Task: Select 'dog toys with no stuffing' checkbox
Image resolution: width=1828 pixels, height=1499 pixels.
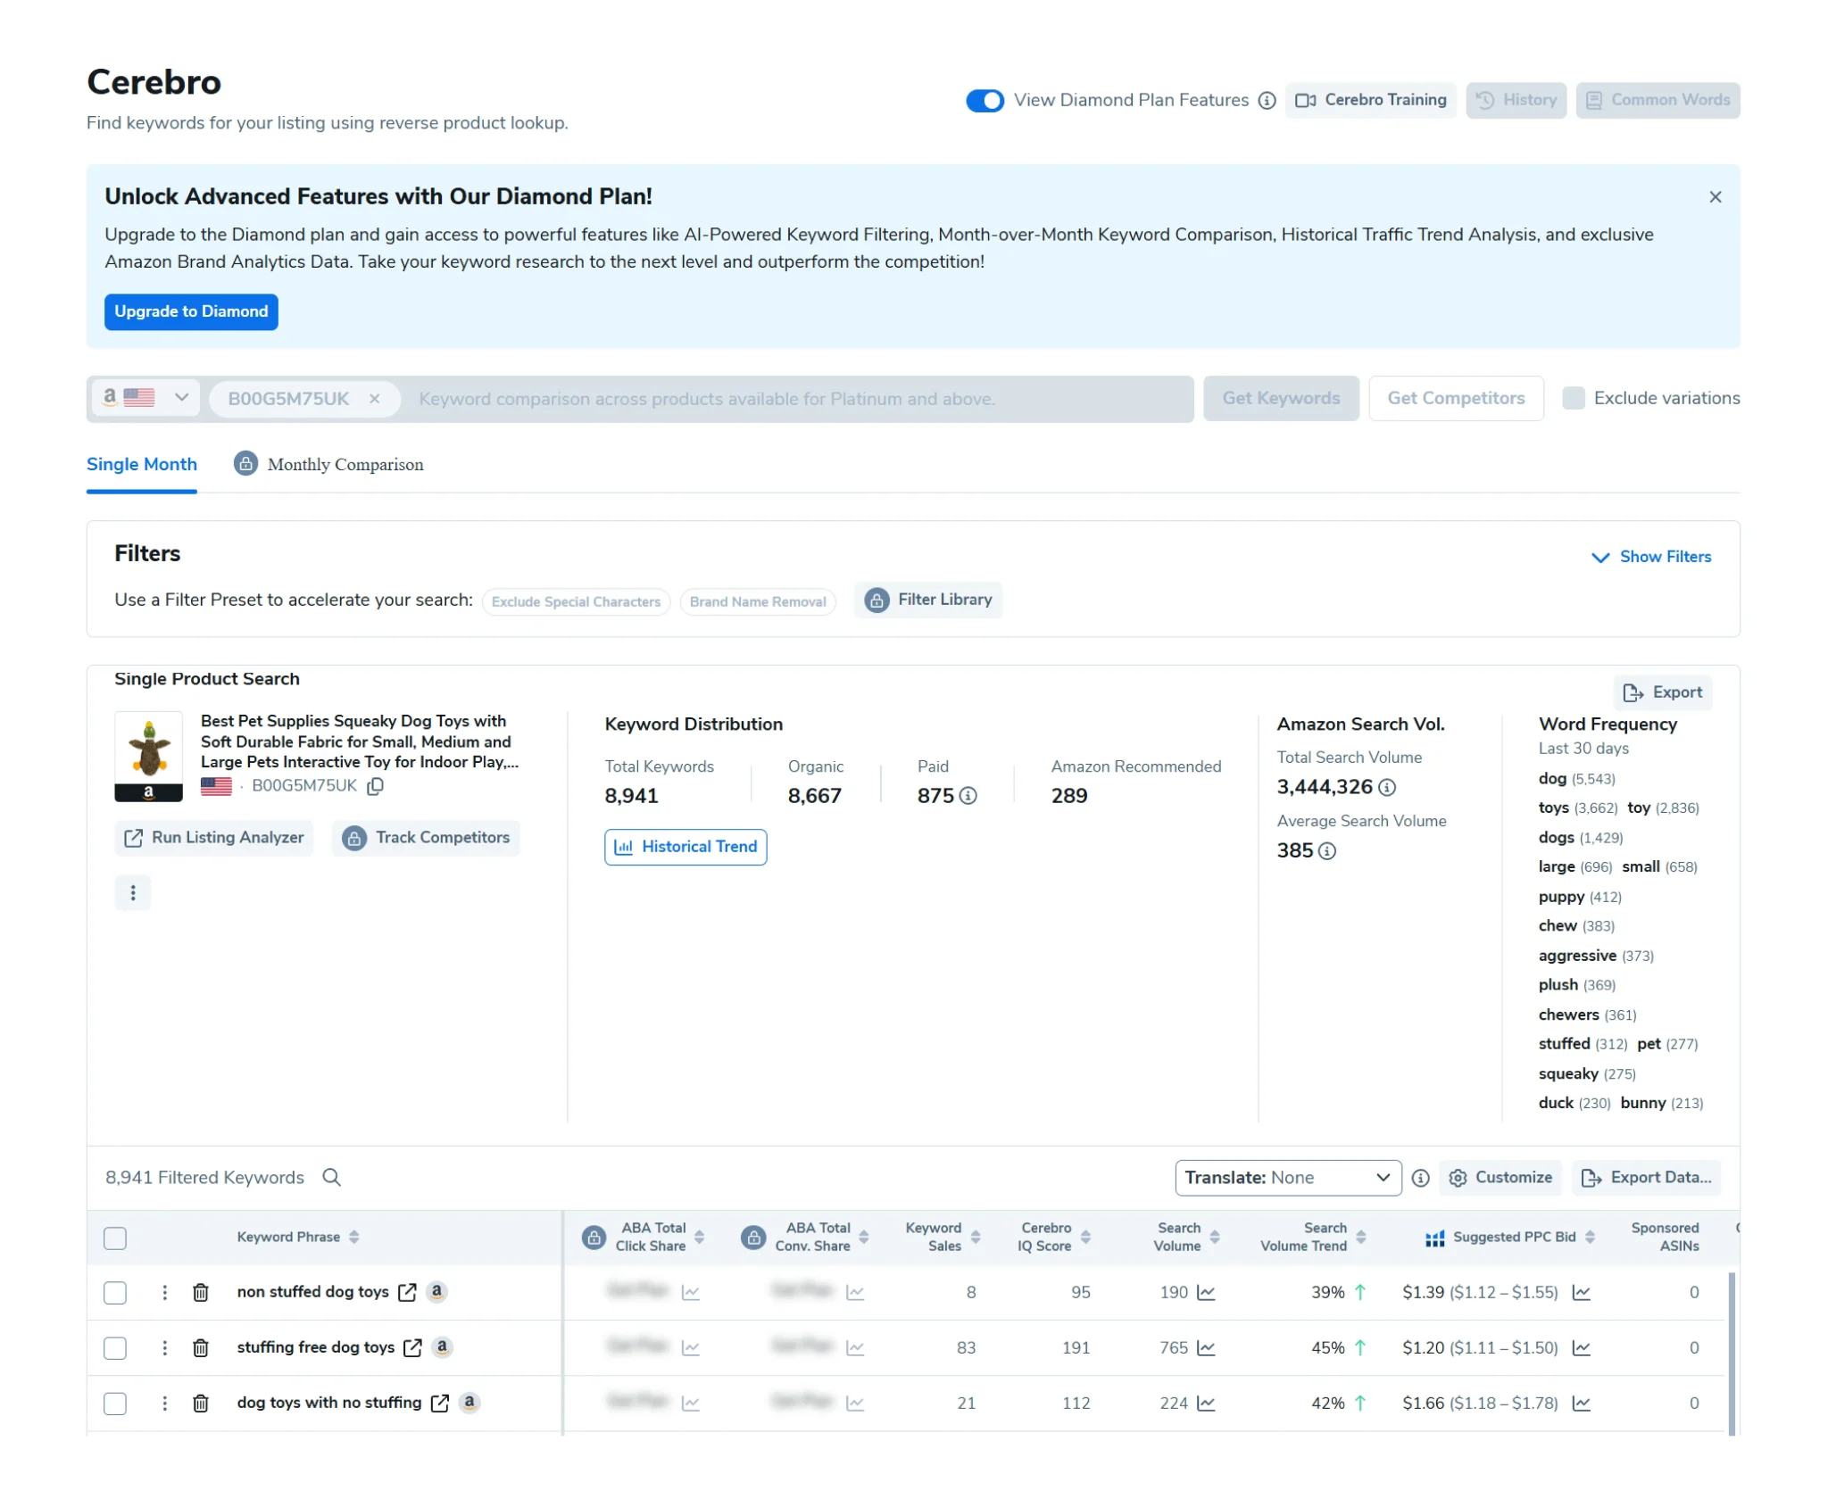Action: [x=115, y=1404]
